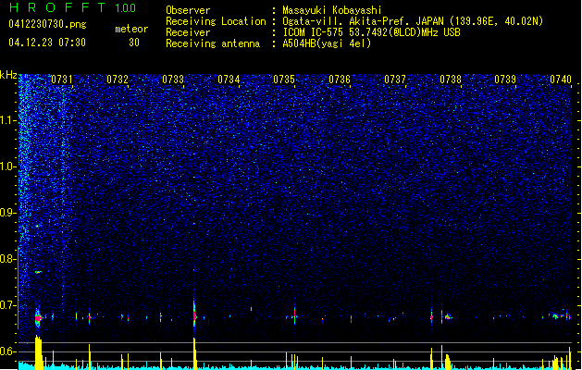
Task: Click the Receiving Location label
Action: click(216, 21)
